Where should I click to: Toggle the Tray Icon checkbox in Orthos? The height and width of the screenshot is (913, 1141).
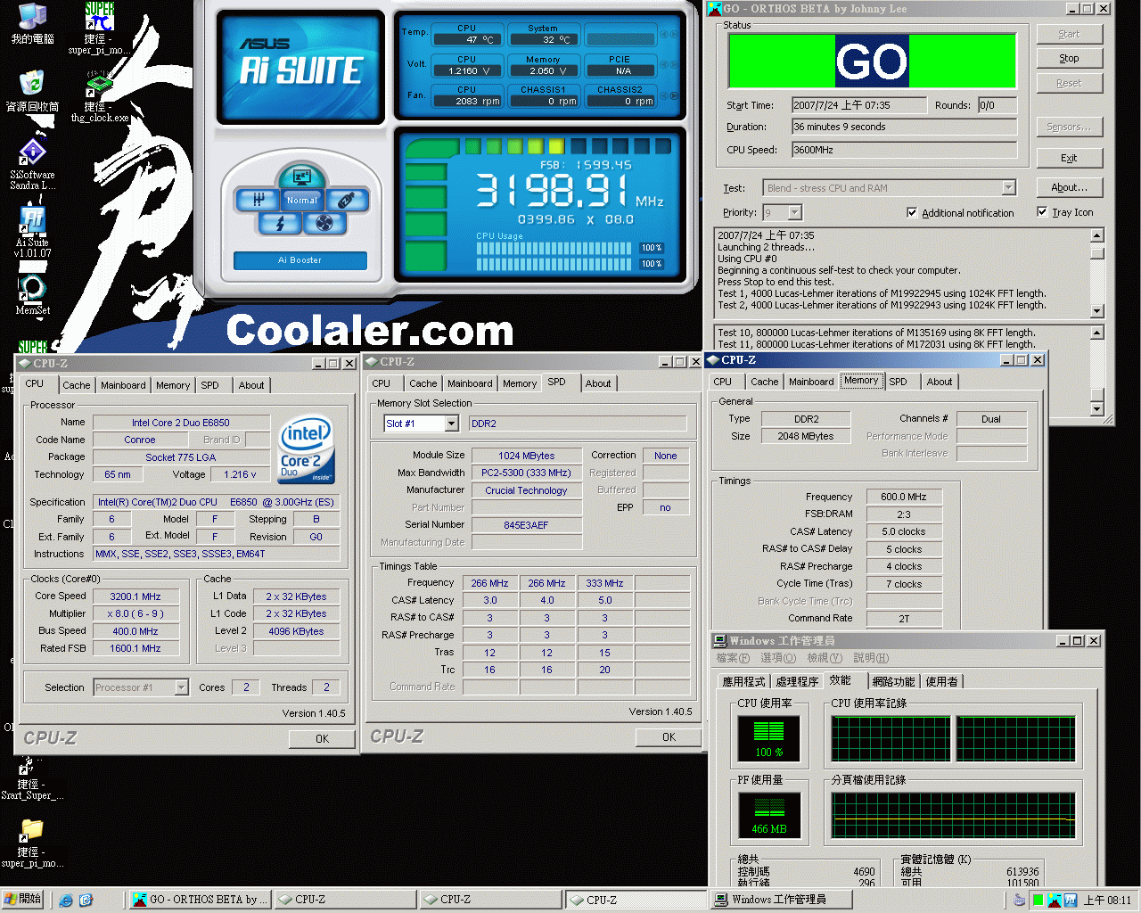pos(1042,212)
